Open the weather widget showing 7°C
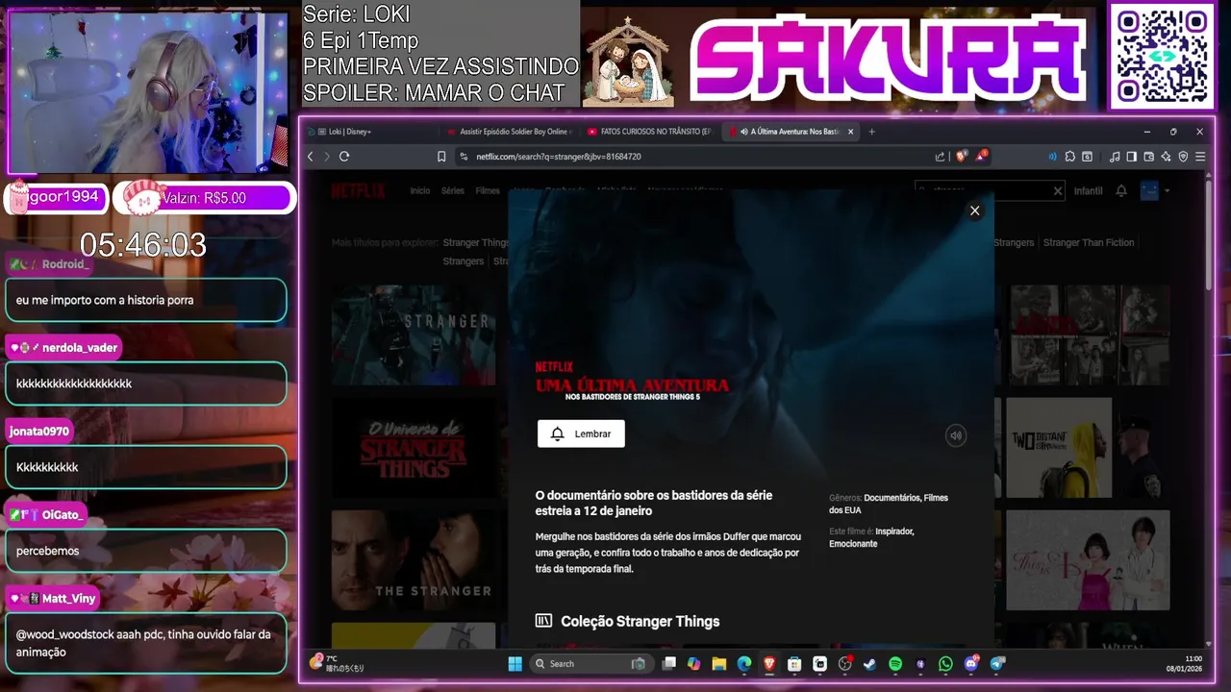This screenshot has width=1231, height=692. pos(337,663)
